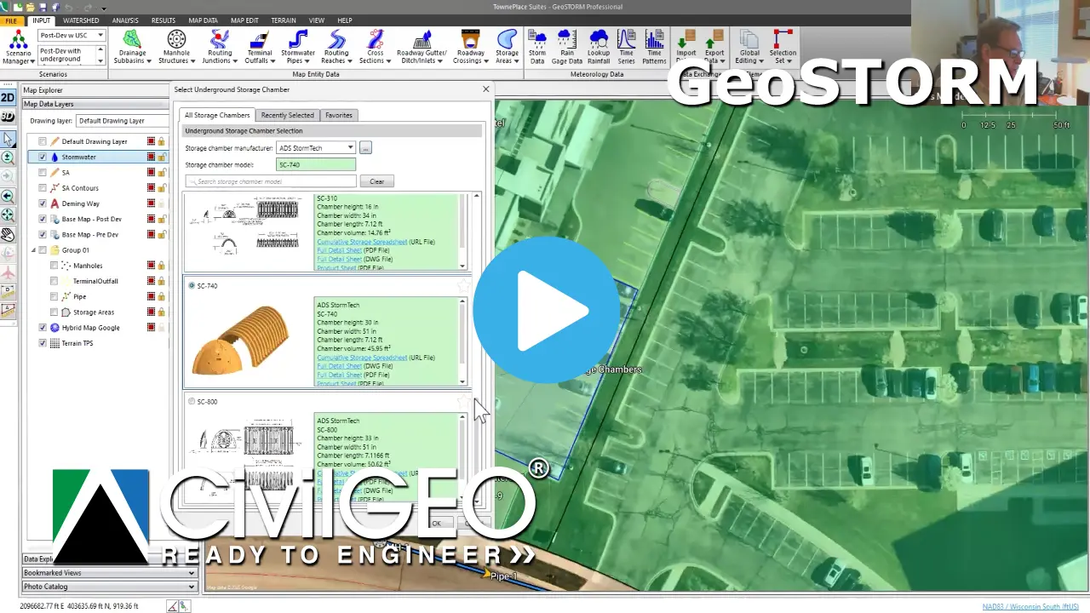The width and height of the screenshot is (1090, 613).
Task: Switch to the TERRAIN ribbon tab
Action: pos(284,20)
